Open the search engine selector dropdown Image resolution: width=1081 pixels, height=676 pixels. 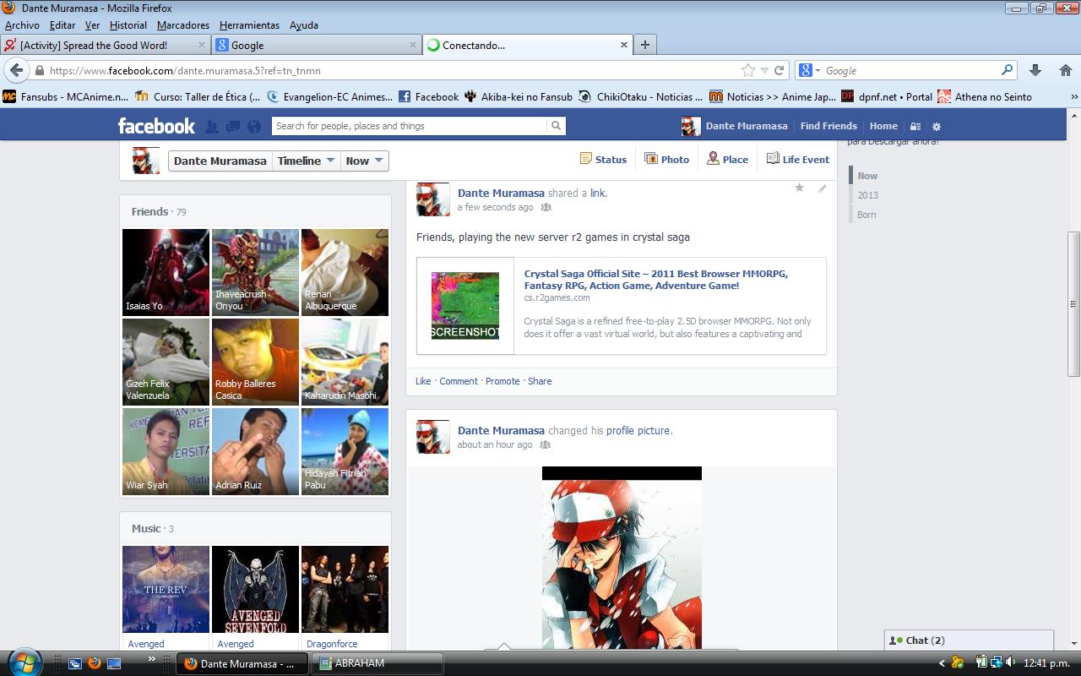(809, 71)
